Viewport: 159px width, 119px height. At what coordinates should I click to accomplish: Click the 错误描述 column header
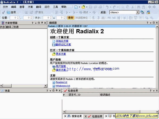pyautogui.click(x=129, y=95)
